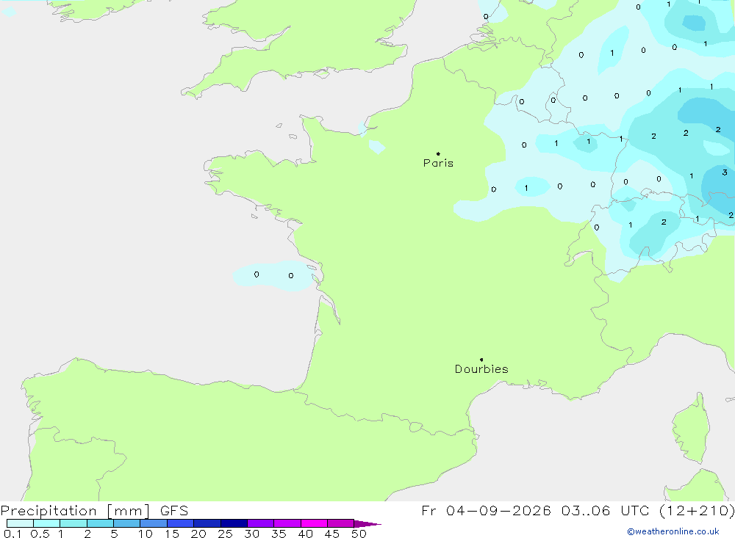This screenshot has height=538, width=735.
Task: Click the UTC (12+210) run time text
Action: click(678, 510)
